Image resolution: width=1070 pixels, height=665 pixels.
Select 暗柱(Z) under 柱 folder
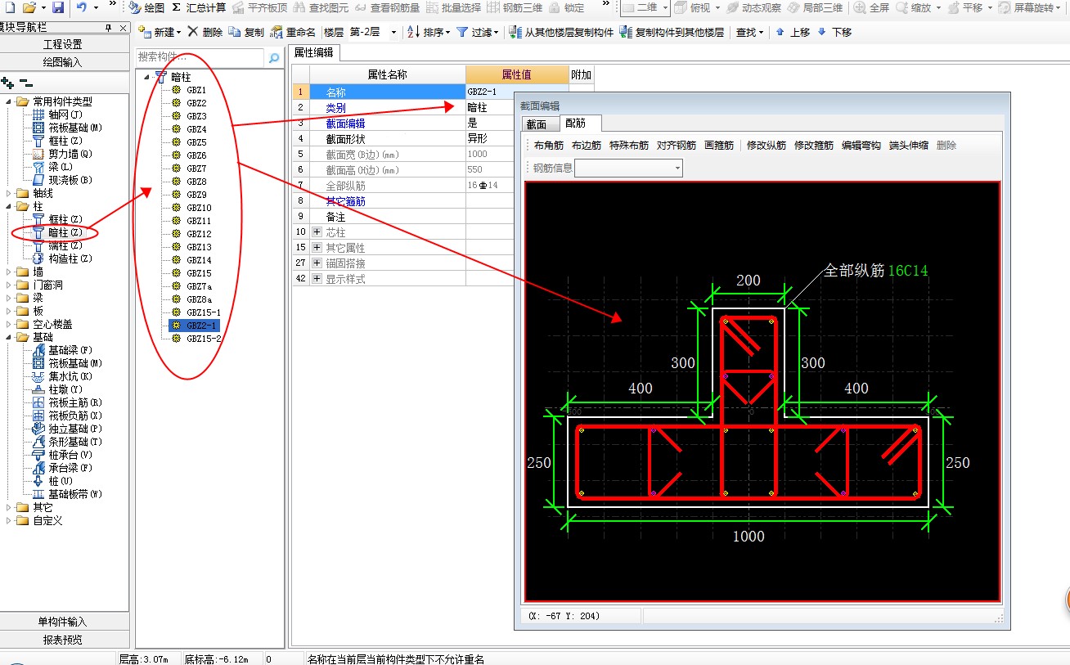[x=57, y=232]
